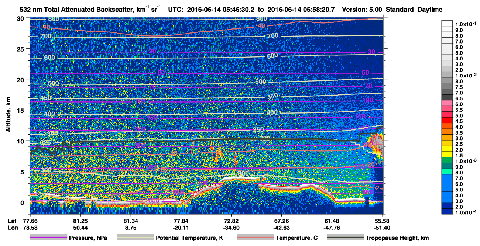Click the '450' contour label on plot's left
This screenshot has width=480, height=246.
[46, 98]
